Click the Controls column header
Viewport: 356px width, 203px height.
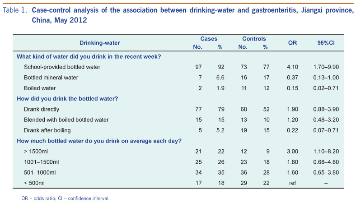pos(254,39)
